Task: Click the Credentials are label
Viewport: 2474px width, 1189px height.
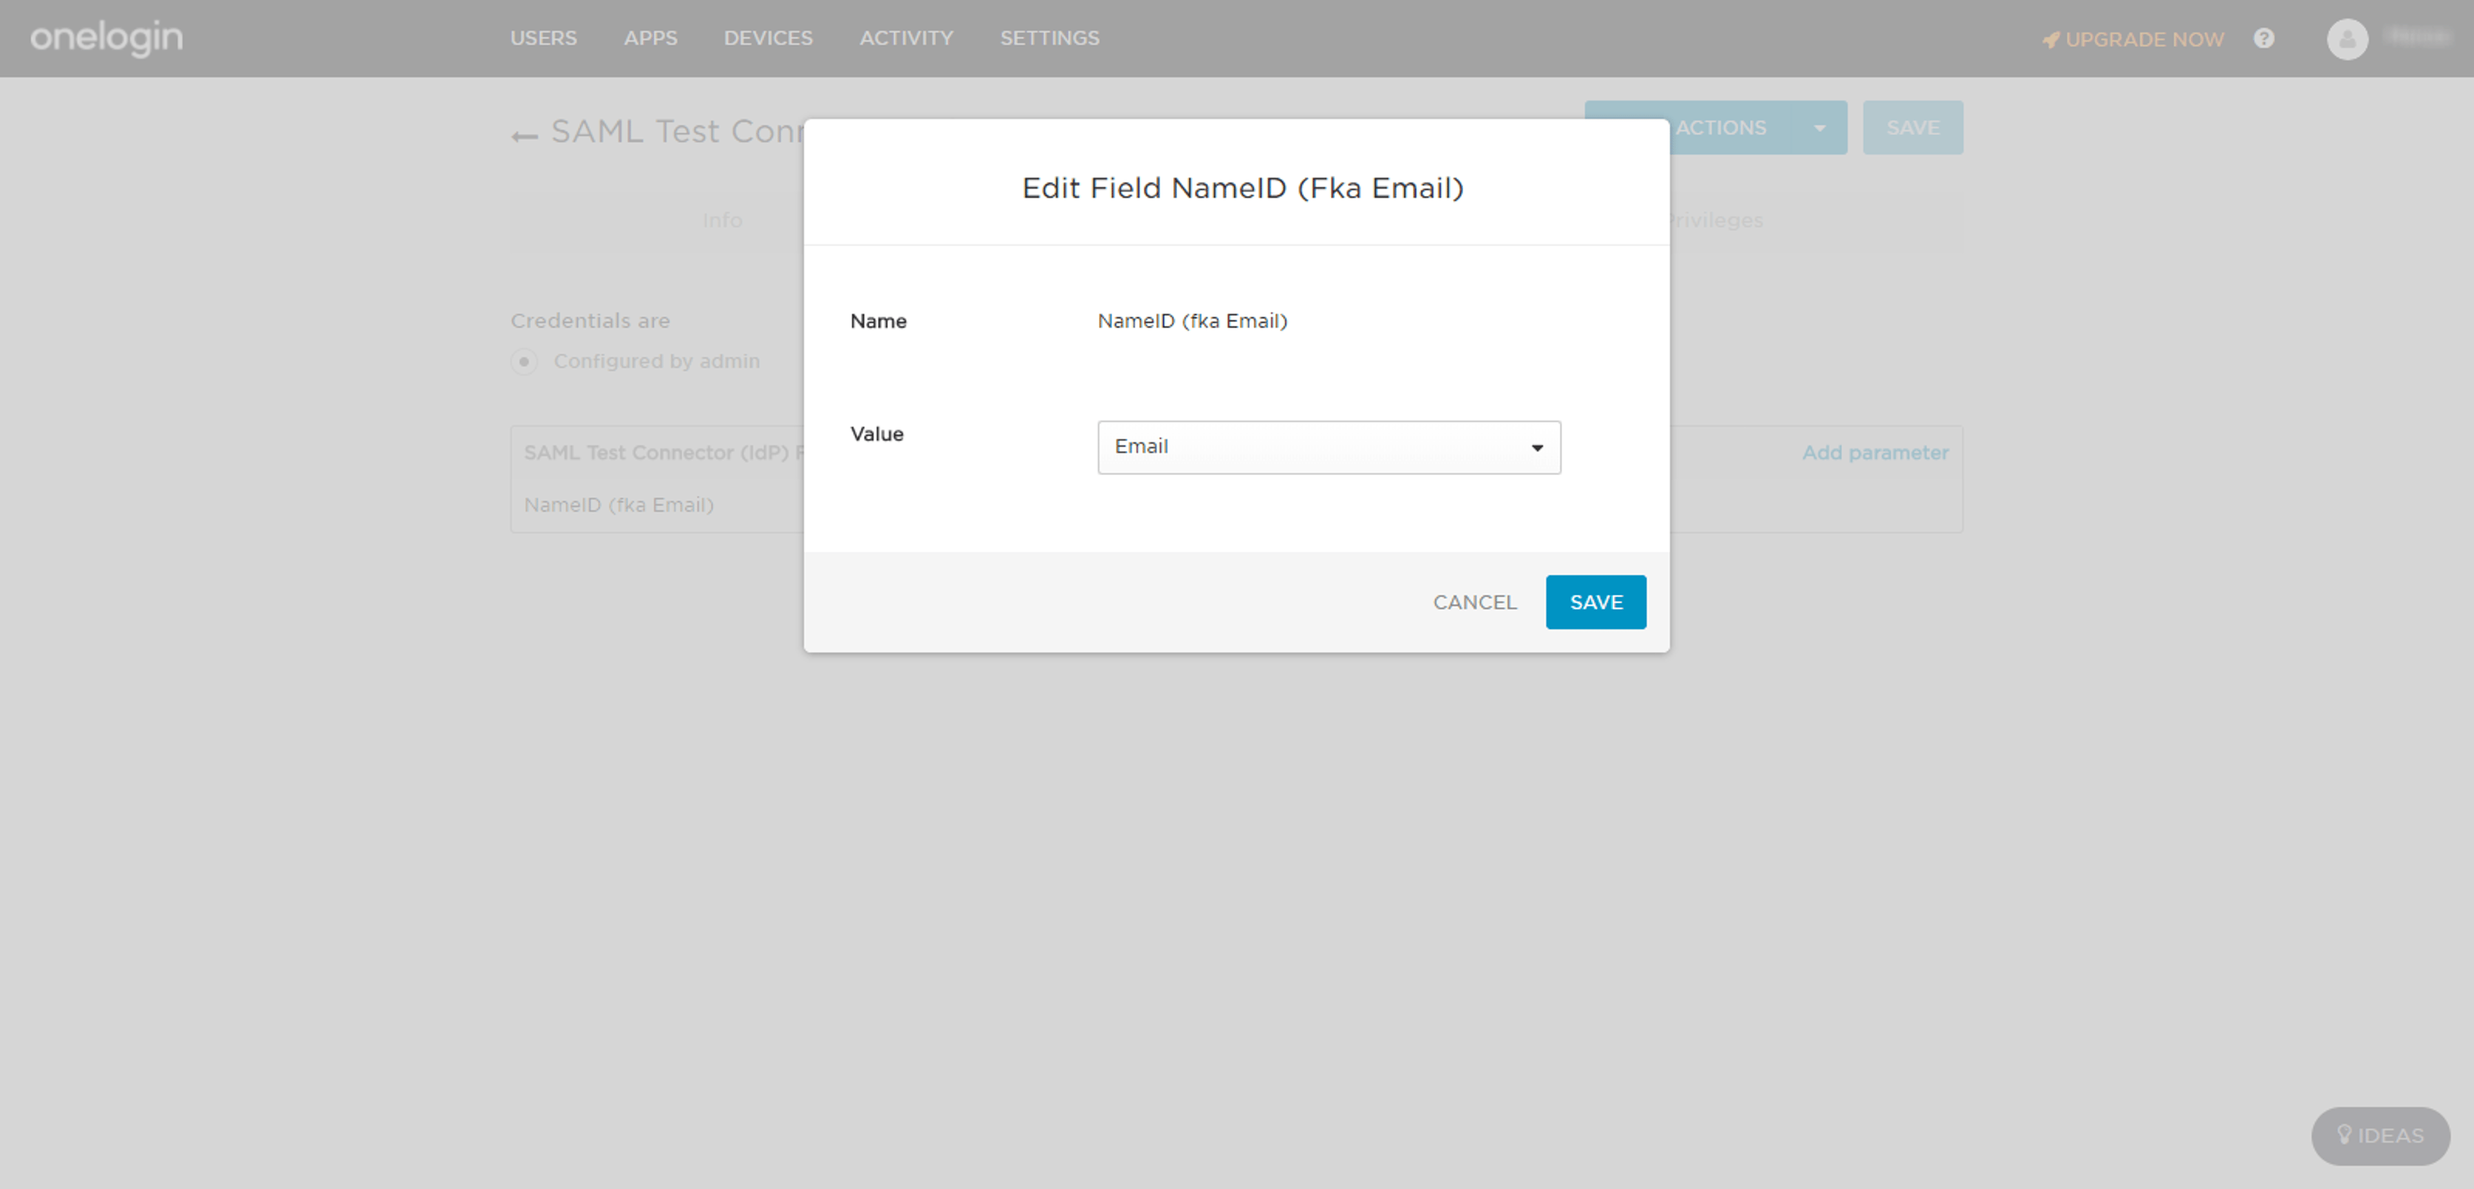Action: tap(590, 321)
